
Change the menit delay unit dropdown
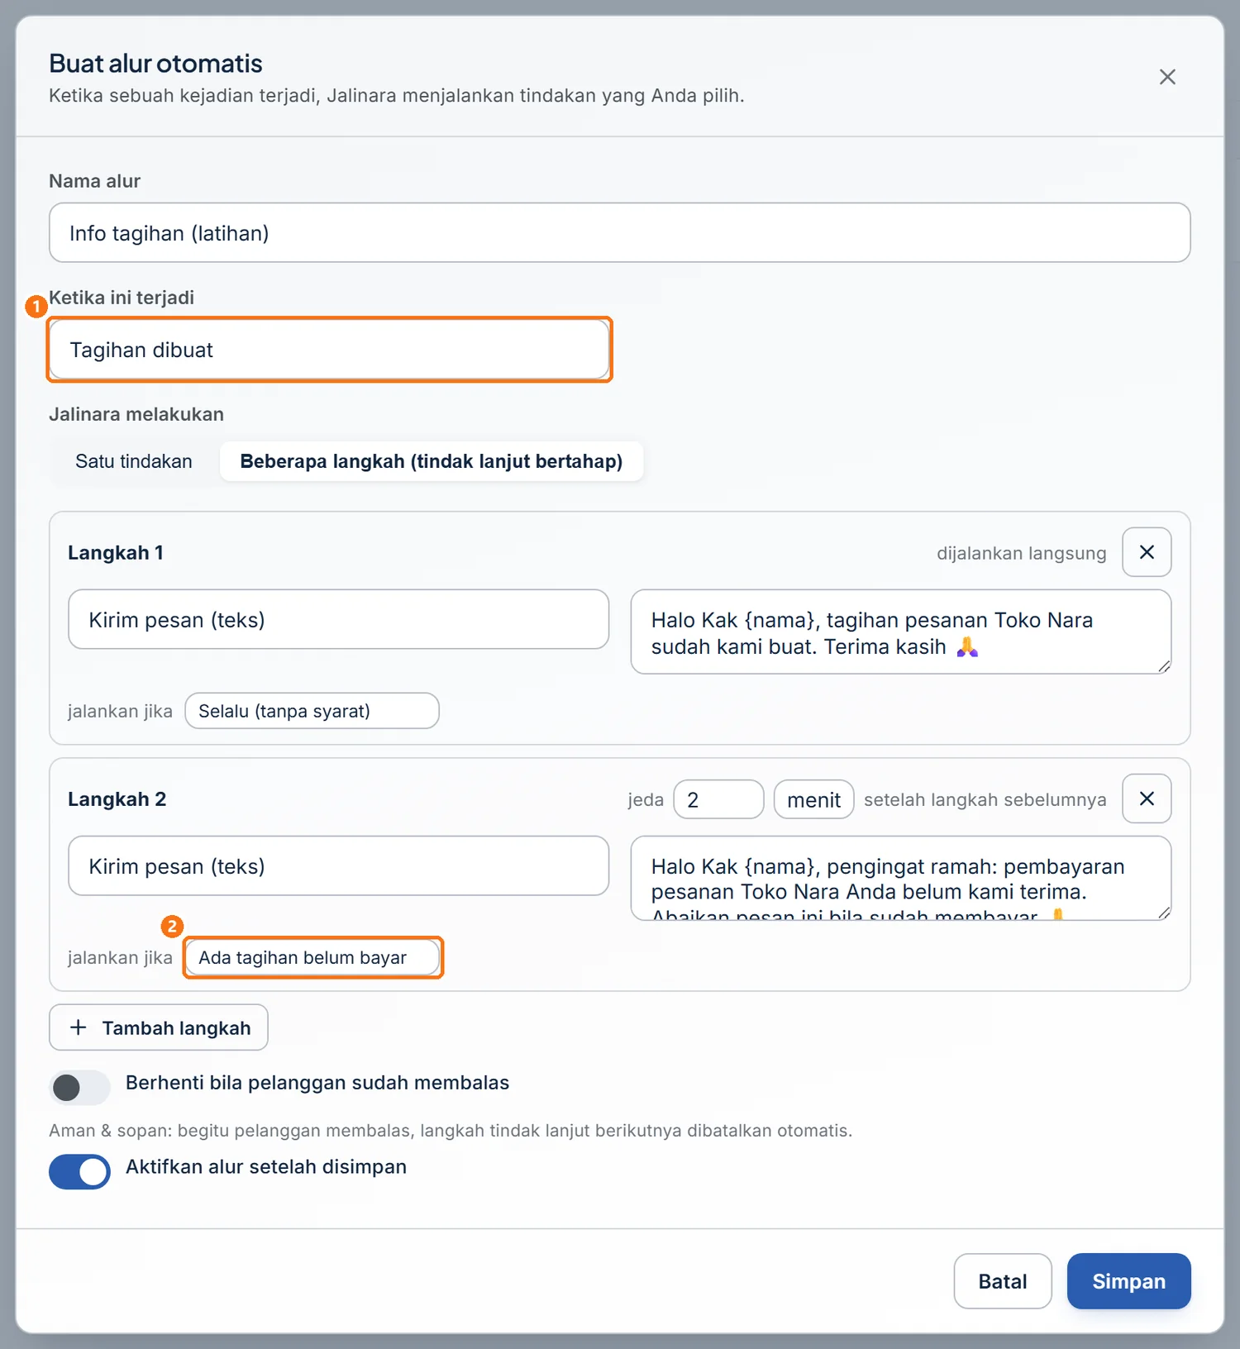tap(813, 799)
